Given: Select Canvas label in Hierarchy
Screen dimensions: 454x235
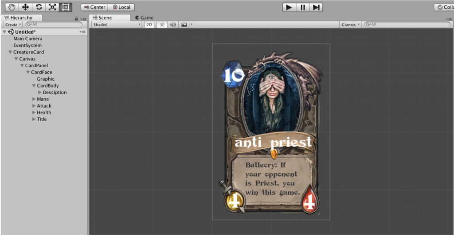Looking at the screenshot, I should point(27,59).
